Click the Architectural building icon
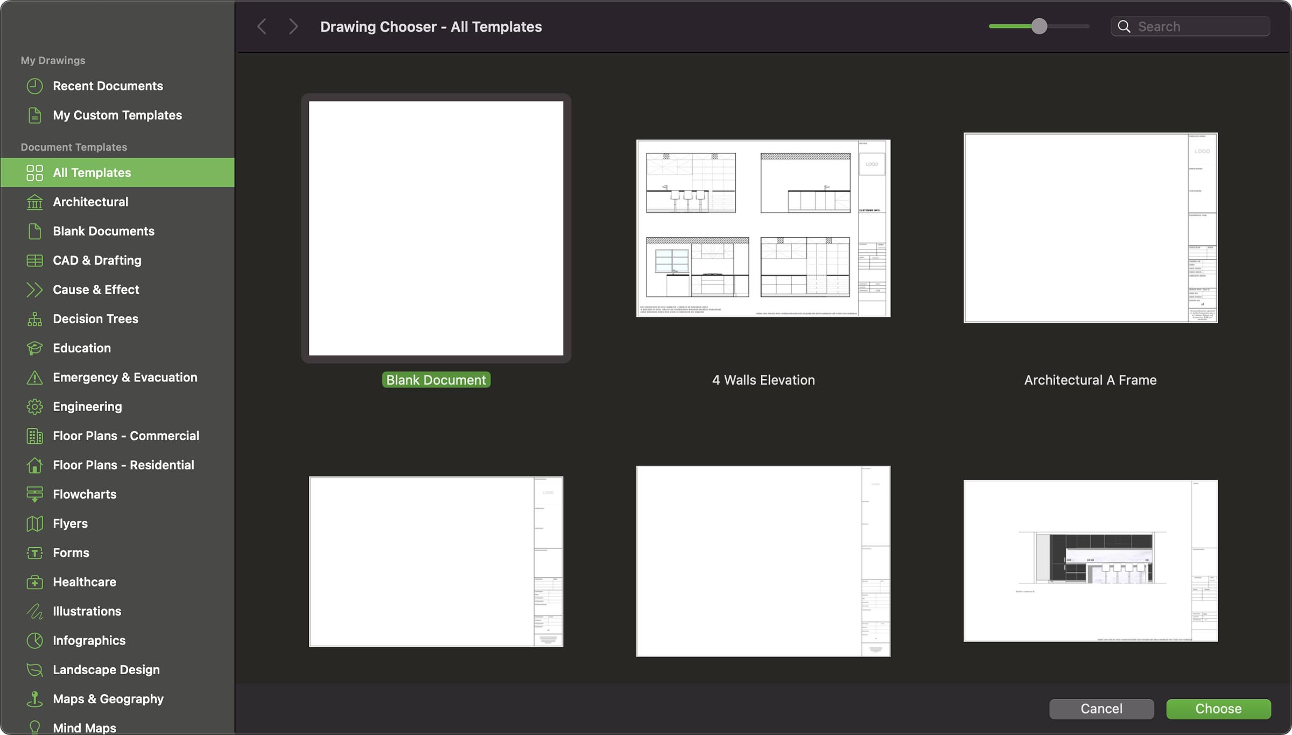1292x735 pixels. (34, 202)
